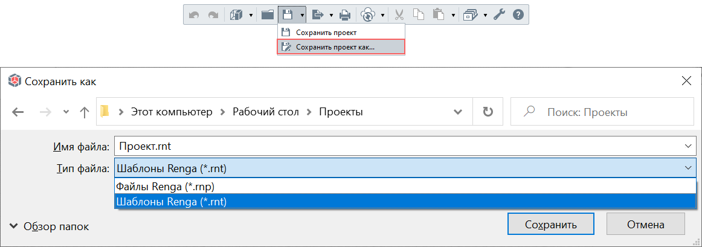
Task: Click the folder icon in address bar
Action: (105, 112)
